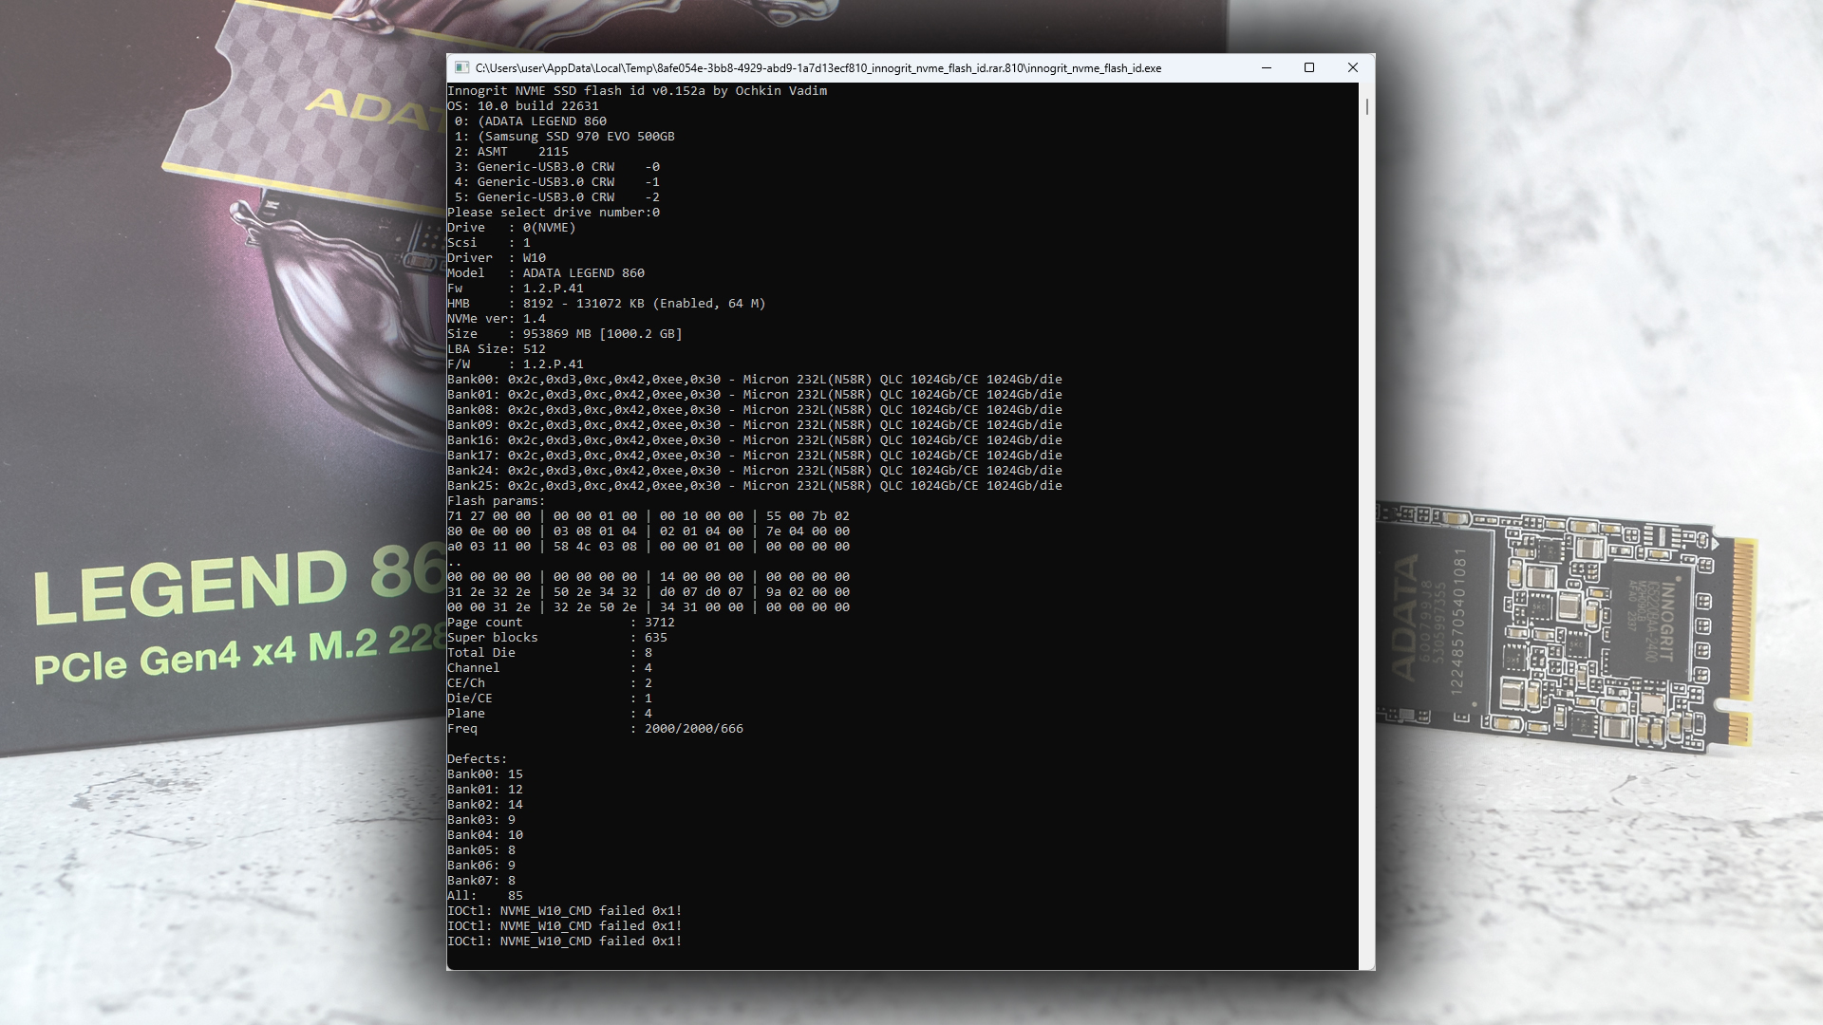1823x1025 pixels.
Task: Click the 'Model : ADATA LEGEND 860' line
Action: click(x=546, y=273)
